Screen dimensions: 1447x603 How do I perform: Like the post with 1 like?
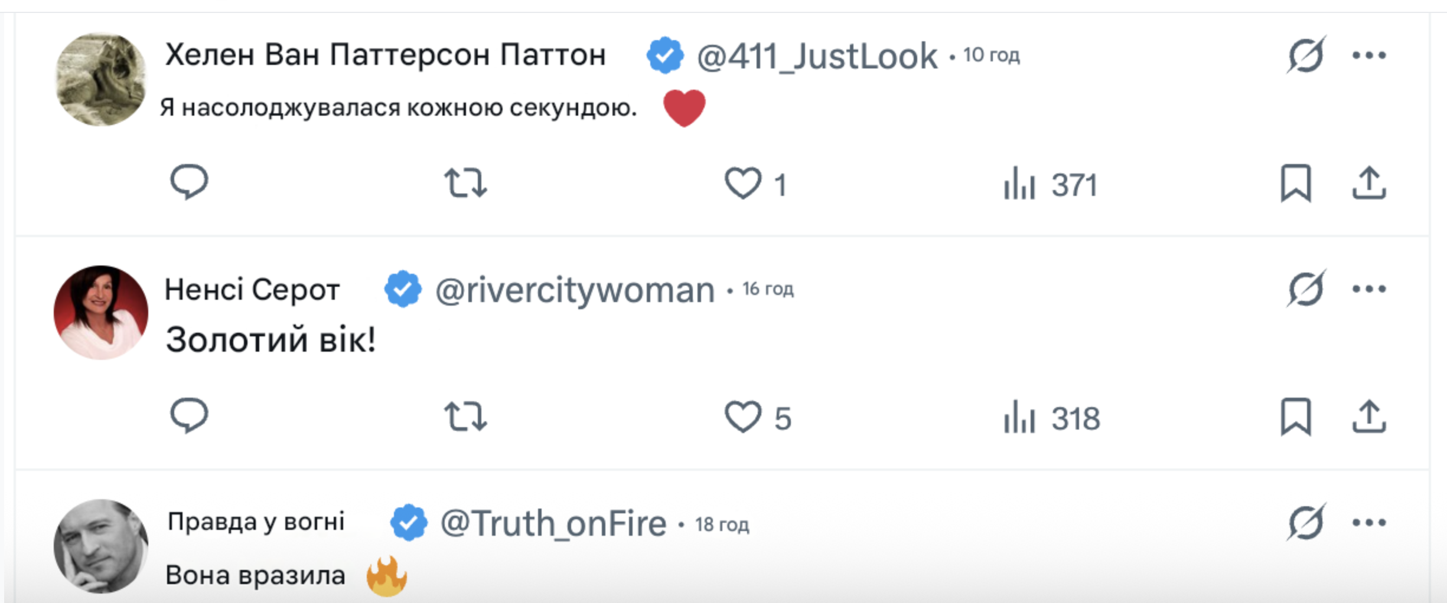742,183
